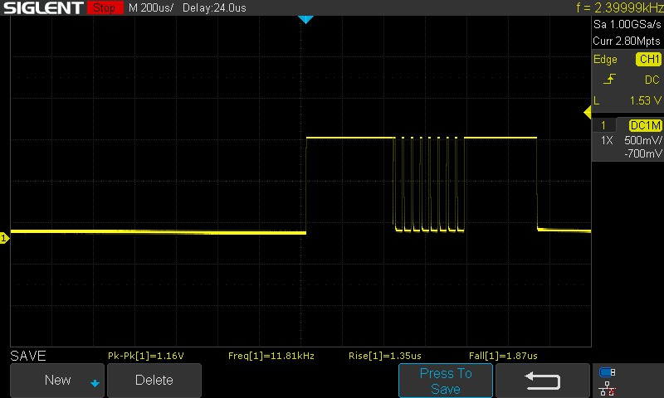Click Press To Save button
The width and height of the screenshot is (664, 398).
pyautogui.click(x=446, y=381)
